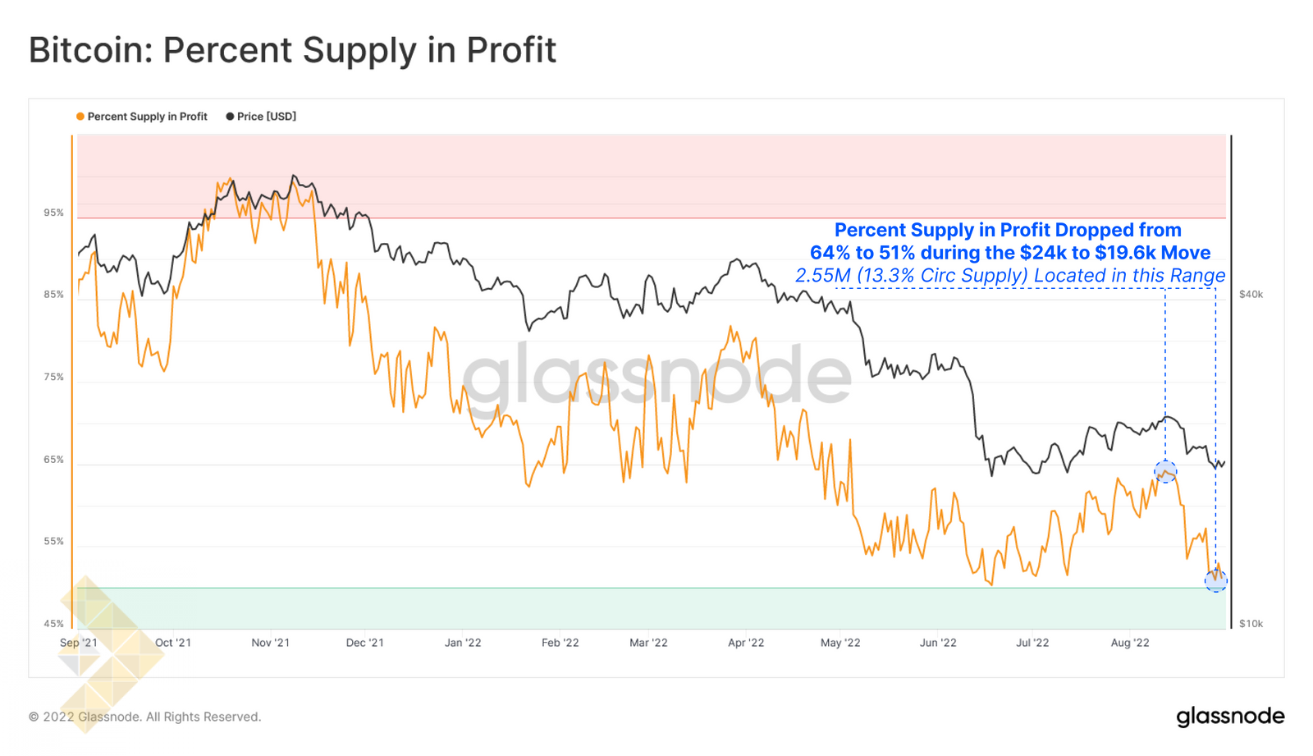The height and width of the screenshot is (756, 1313).
Task: Click the $40k label on the right price axis
Action: coord(1251,294)
